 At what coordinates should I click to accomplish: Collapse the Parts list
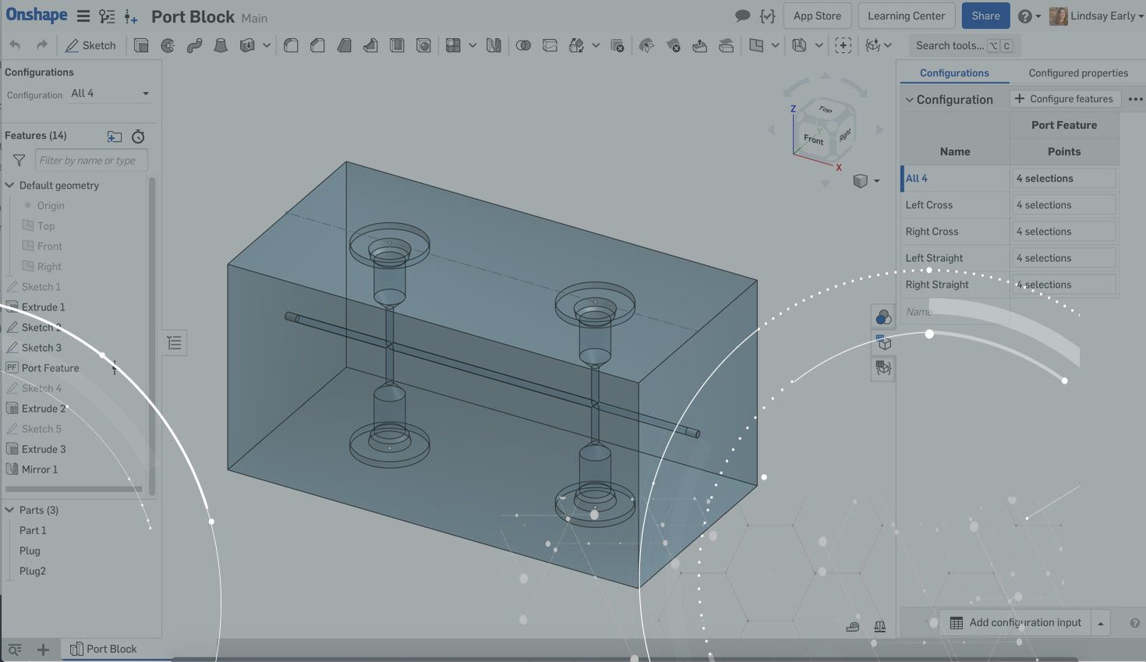click(10, 510)
